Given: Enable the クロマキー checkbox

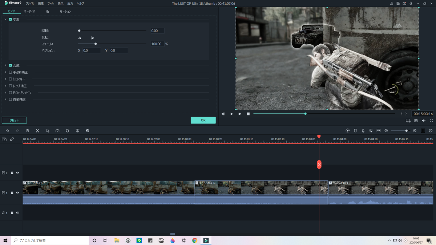Looking at the screenshot, I should coord(10,79).
